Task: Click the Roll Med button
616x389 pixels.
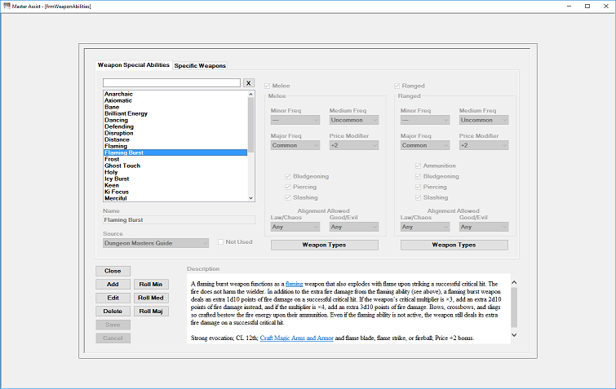Action: point(151,298)
